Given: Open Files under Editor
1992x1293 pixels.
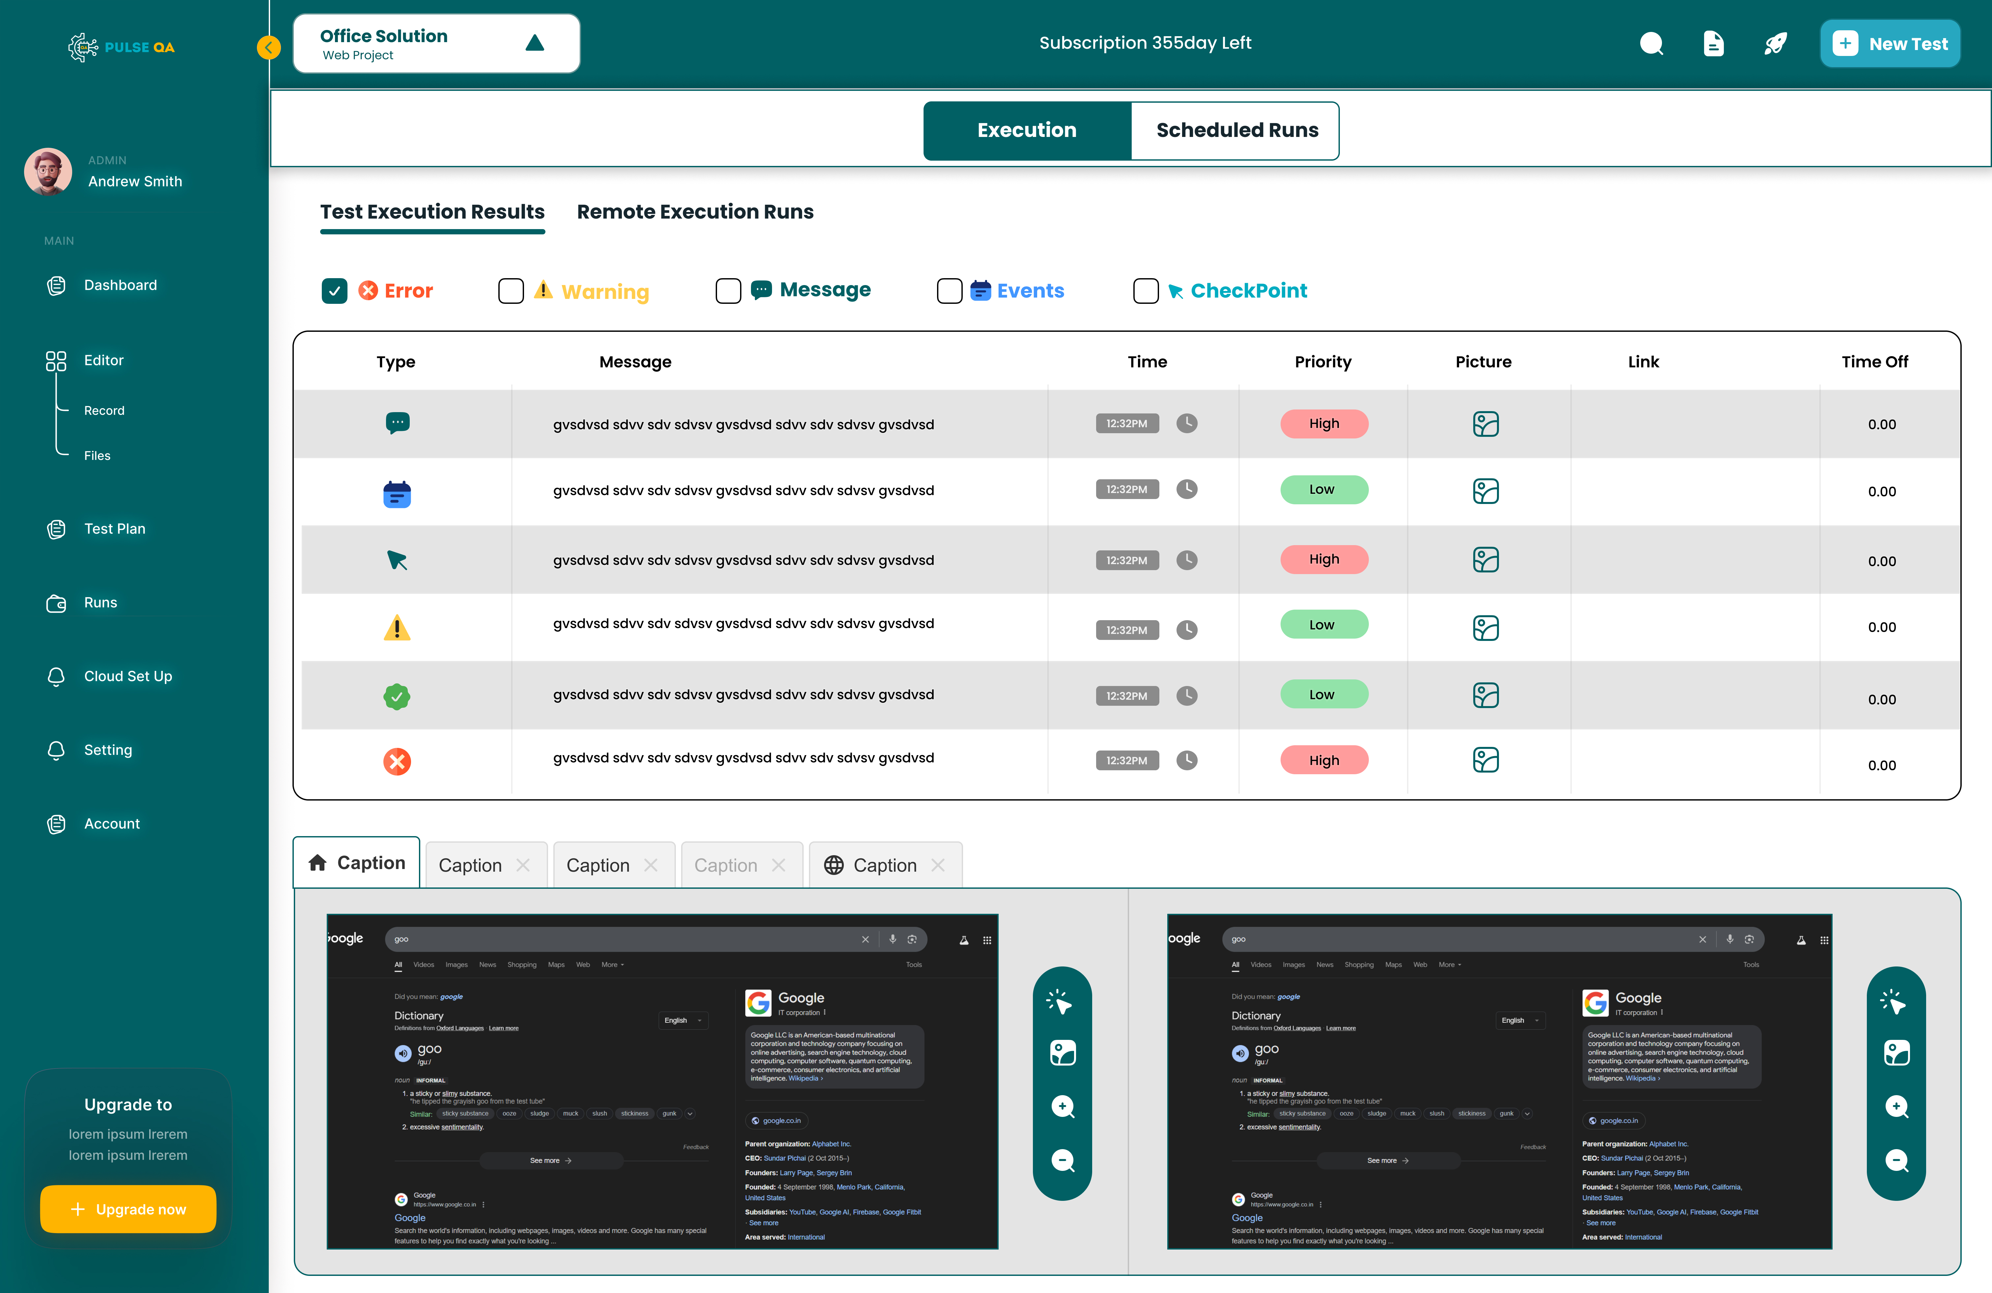Looking at the screenshot, I should click(x=97, y=456).
